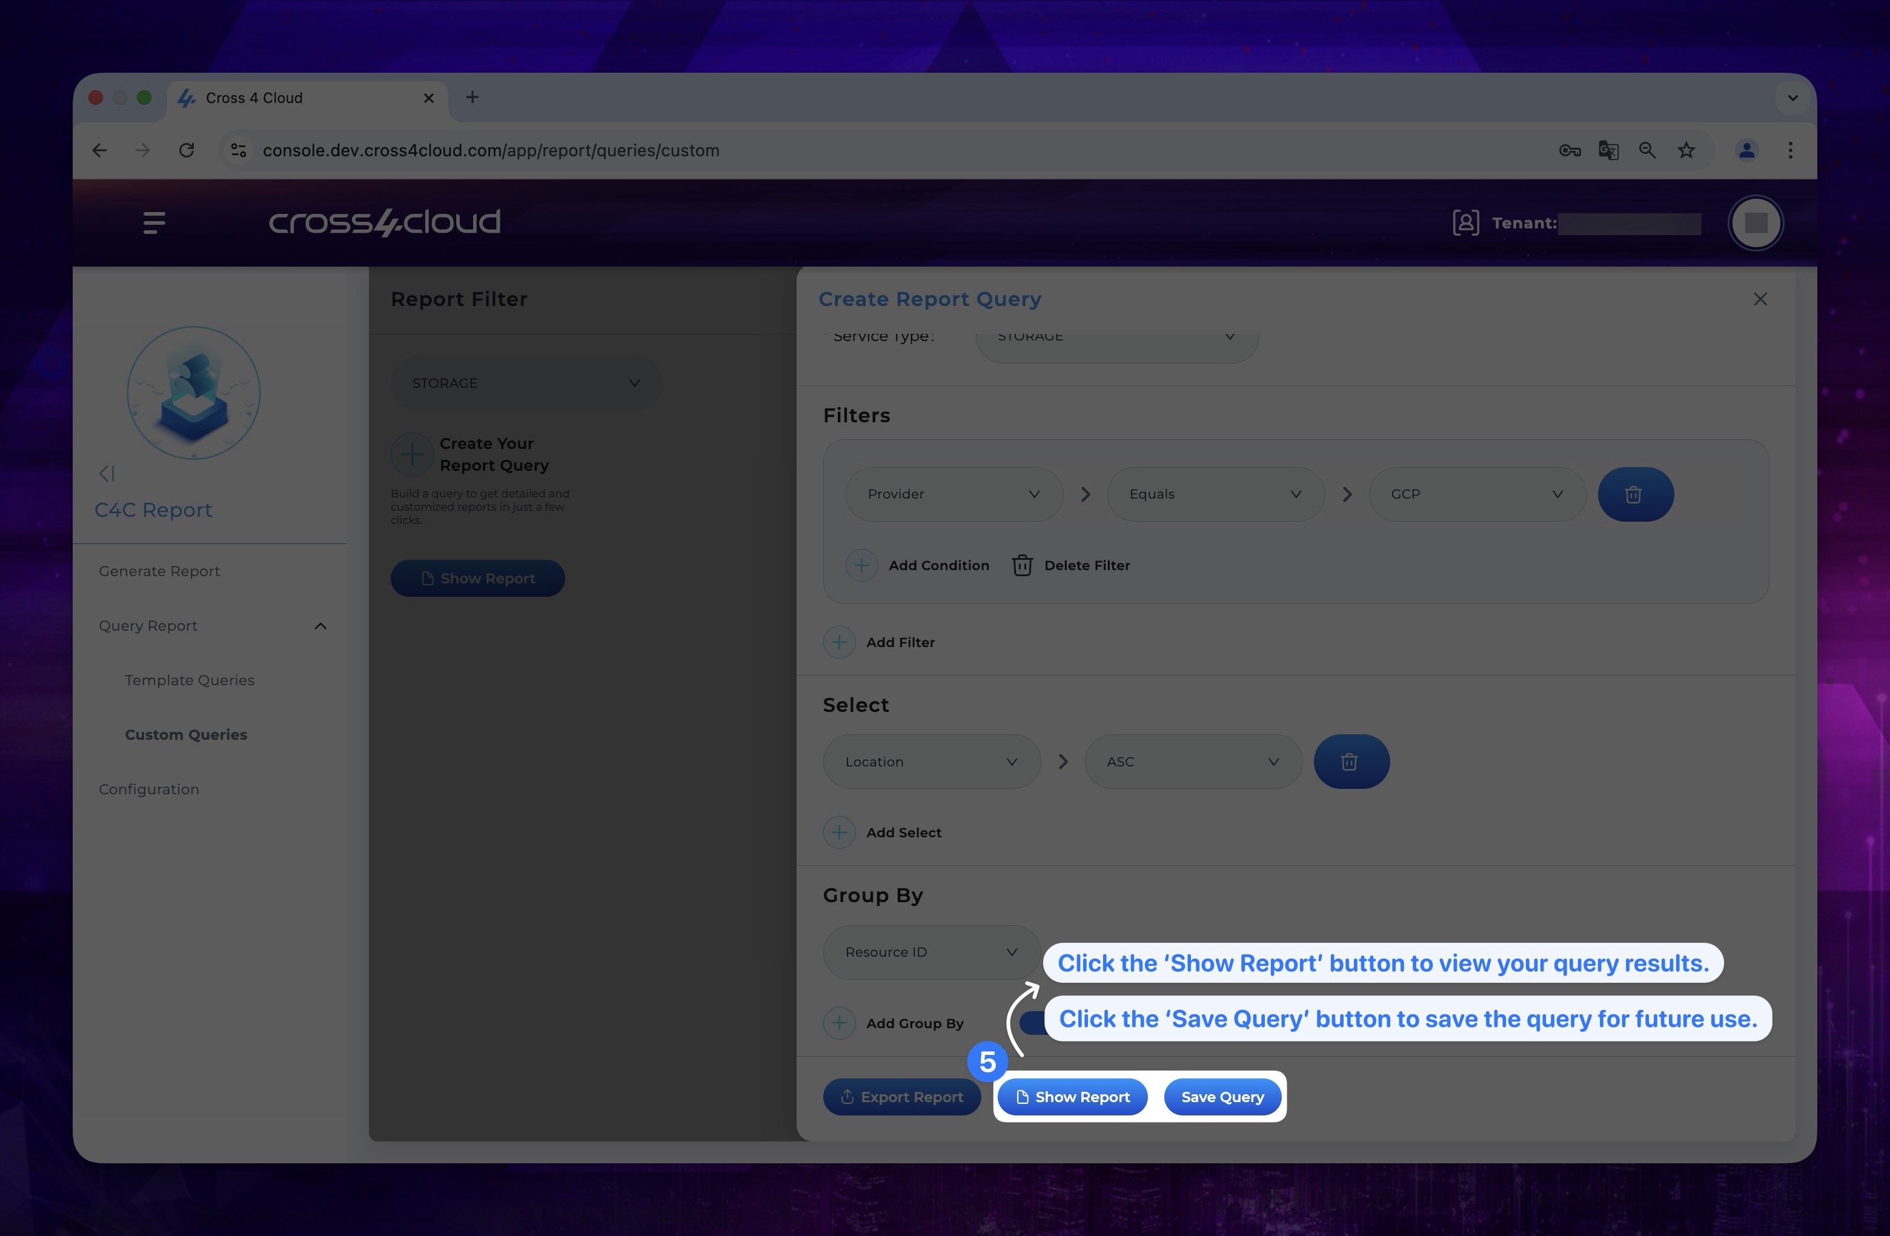Open a new browser tab

(472, 97)
